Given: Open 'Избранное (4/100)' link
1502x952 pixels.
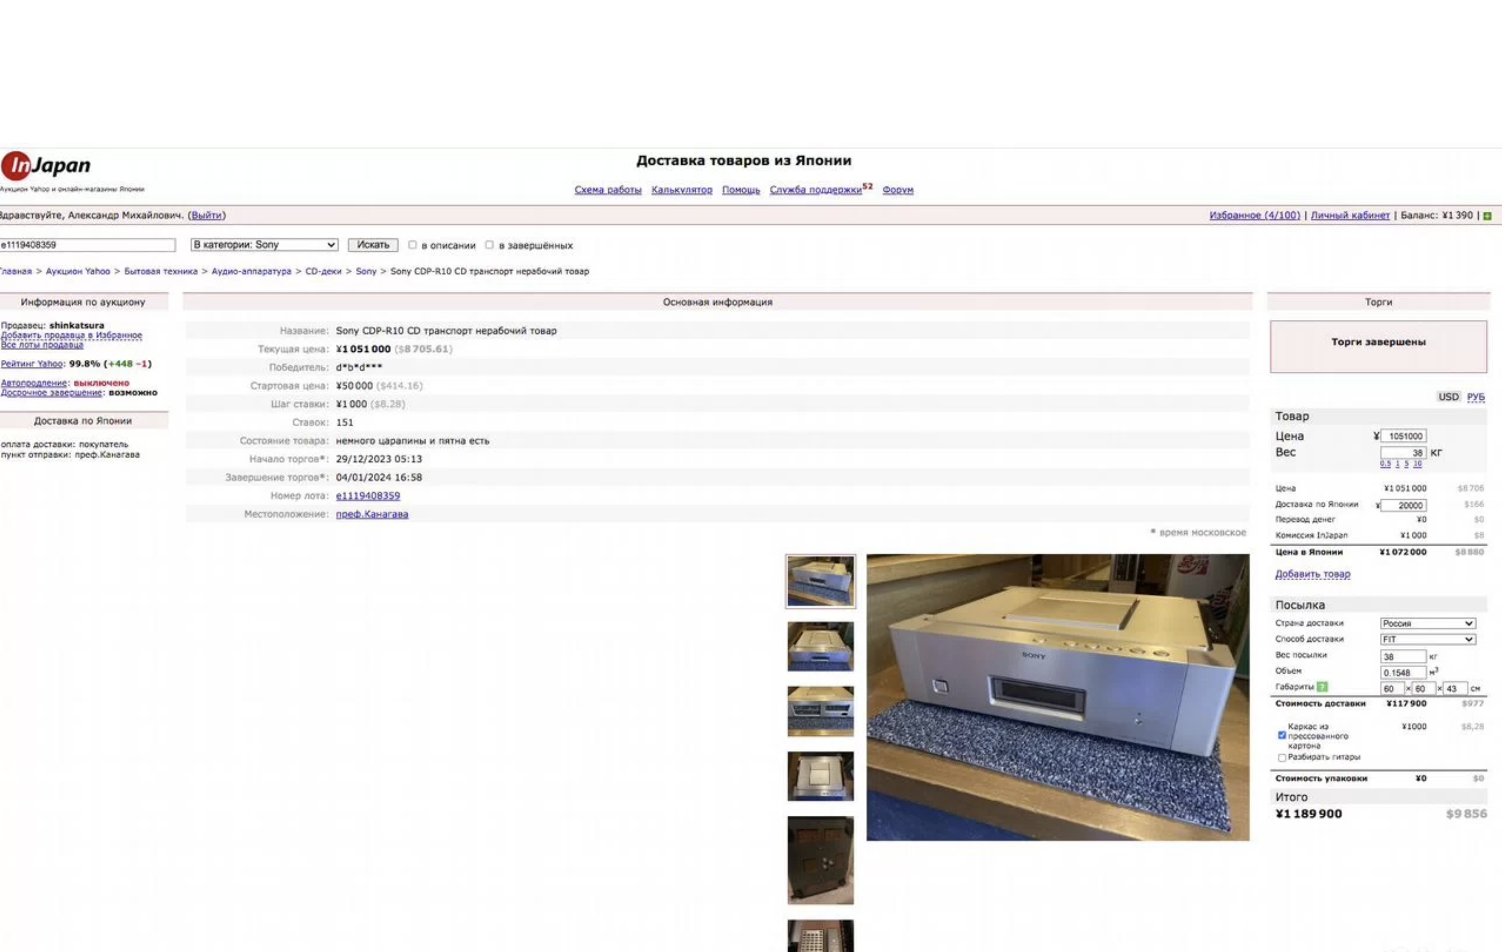Looking at the screenshot, I should coord(1255,215).
